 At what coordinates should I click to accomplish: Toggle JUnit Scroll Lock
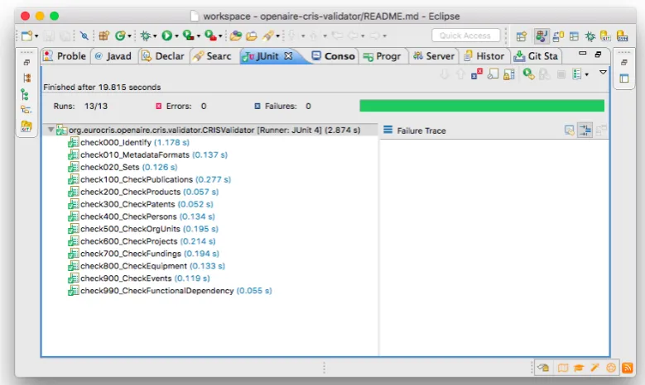pyautogui.click(x=509, y=74)
